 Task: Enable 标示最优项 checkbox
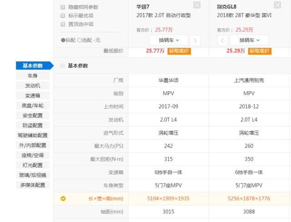(x=63, y=15)
